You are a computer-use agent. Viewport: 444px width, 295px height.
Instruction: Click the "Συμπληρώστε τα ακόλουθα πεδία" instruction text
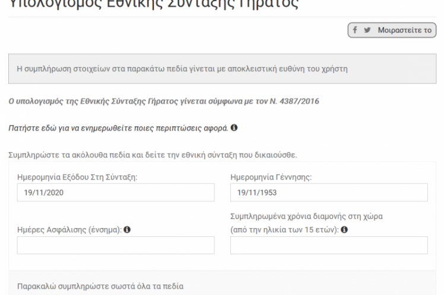pos(153,155)
